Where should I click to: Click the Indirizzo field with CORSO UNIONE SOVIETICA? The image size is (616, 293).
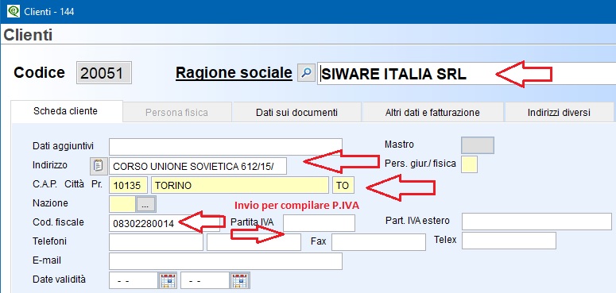[198, 166]
